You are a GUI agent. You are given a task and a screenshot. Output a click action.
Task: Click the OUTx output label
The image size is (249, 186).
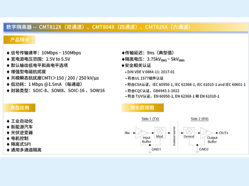pyautogui.click(x=223, y=133)
